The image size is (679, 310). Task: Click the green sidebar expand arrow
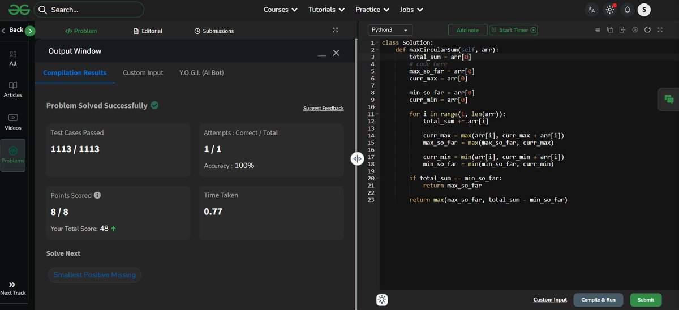pos(31,31)
